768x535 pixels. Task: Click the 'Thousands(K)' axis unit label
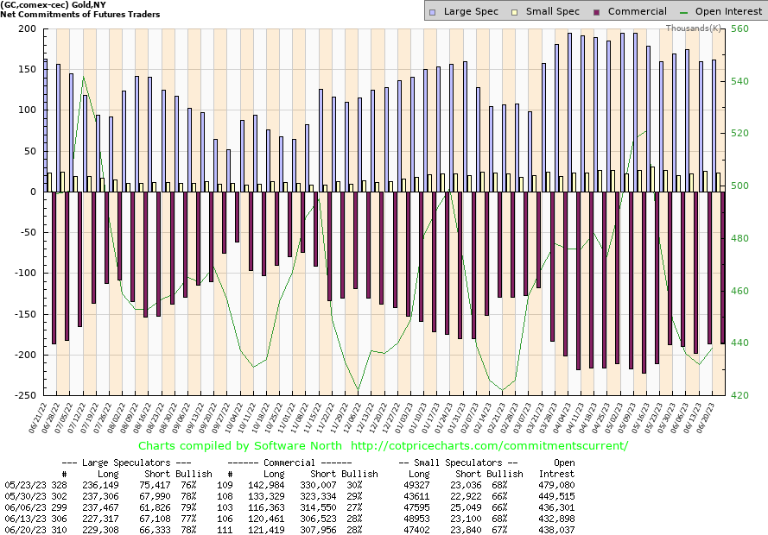pos(695,28)
